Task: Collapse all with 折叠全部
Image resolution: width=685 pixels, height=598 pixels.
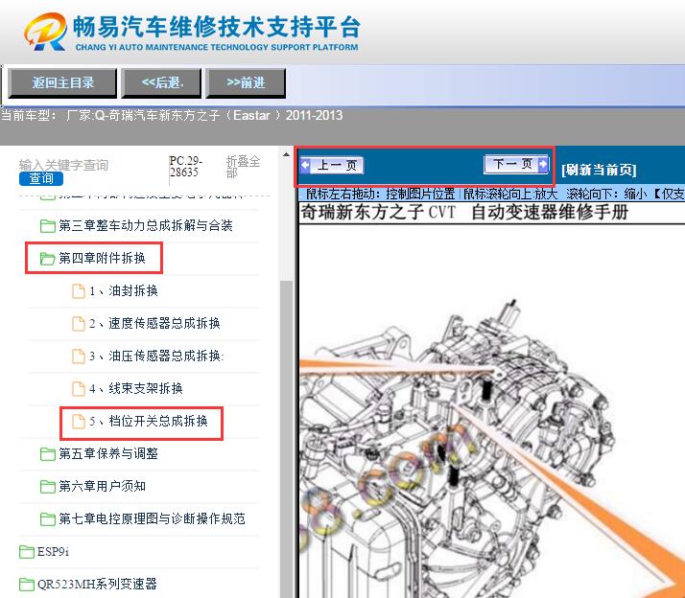Action: 243,167
